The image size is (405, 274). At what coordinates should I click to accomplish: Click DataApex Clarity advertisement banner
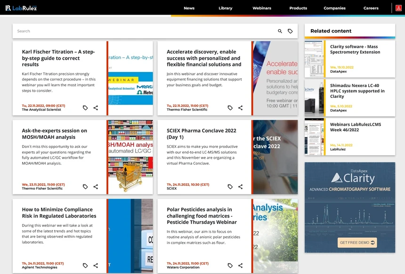(350, 207)
